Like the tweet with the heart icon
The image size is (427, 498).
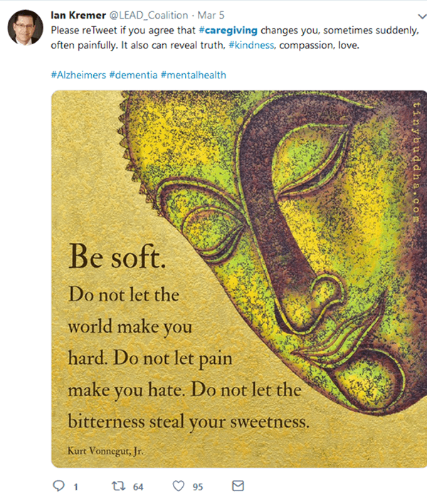[179, 486]
